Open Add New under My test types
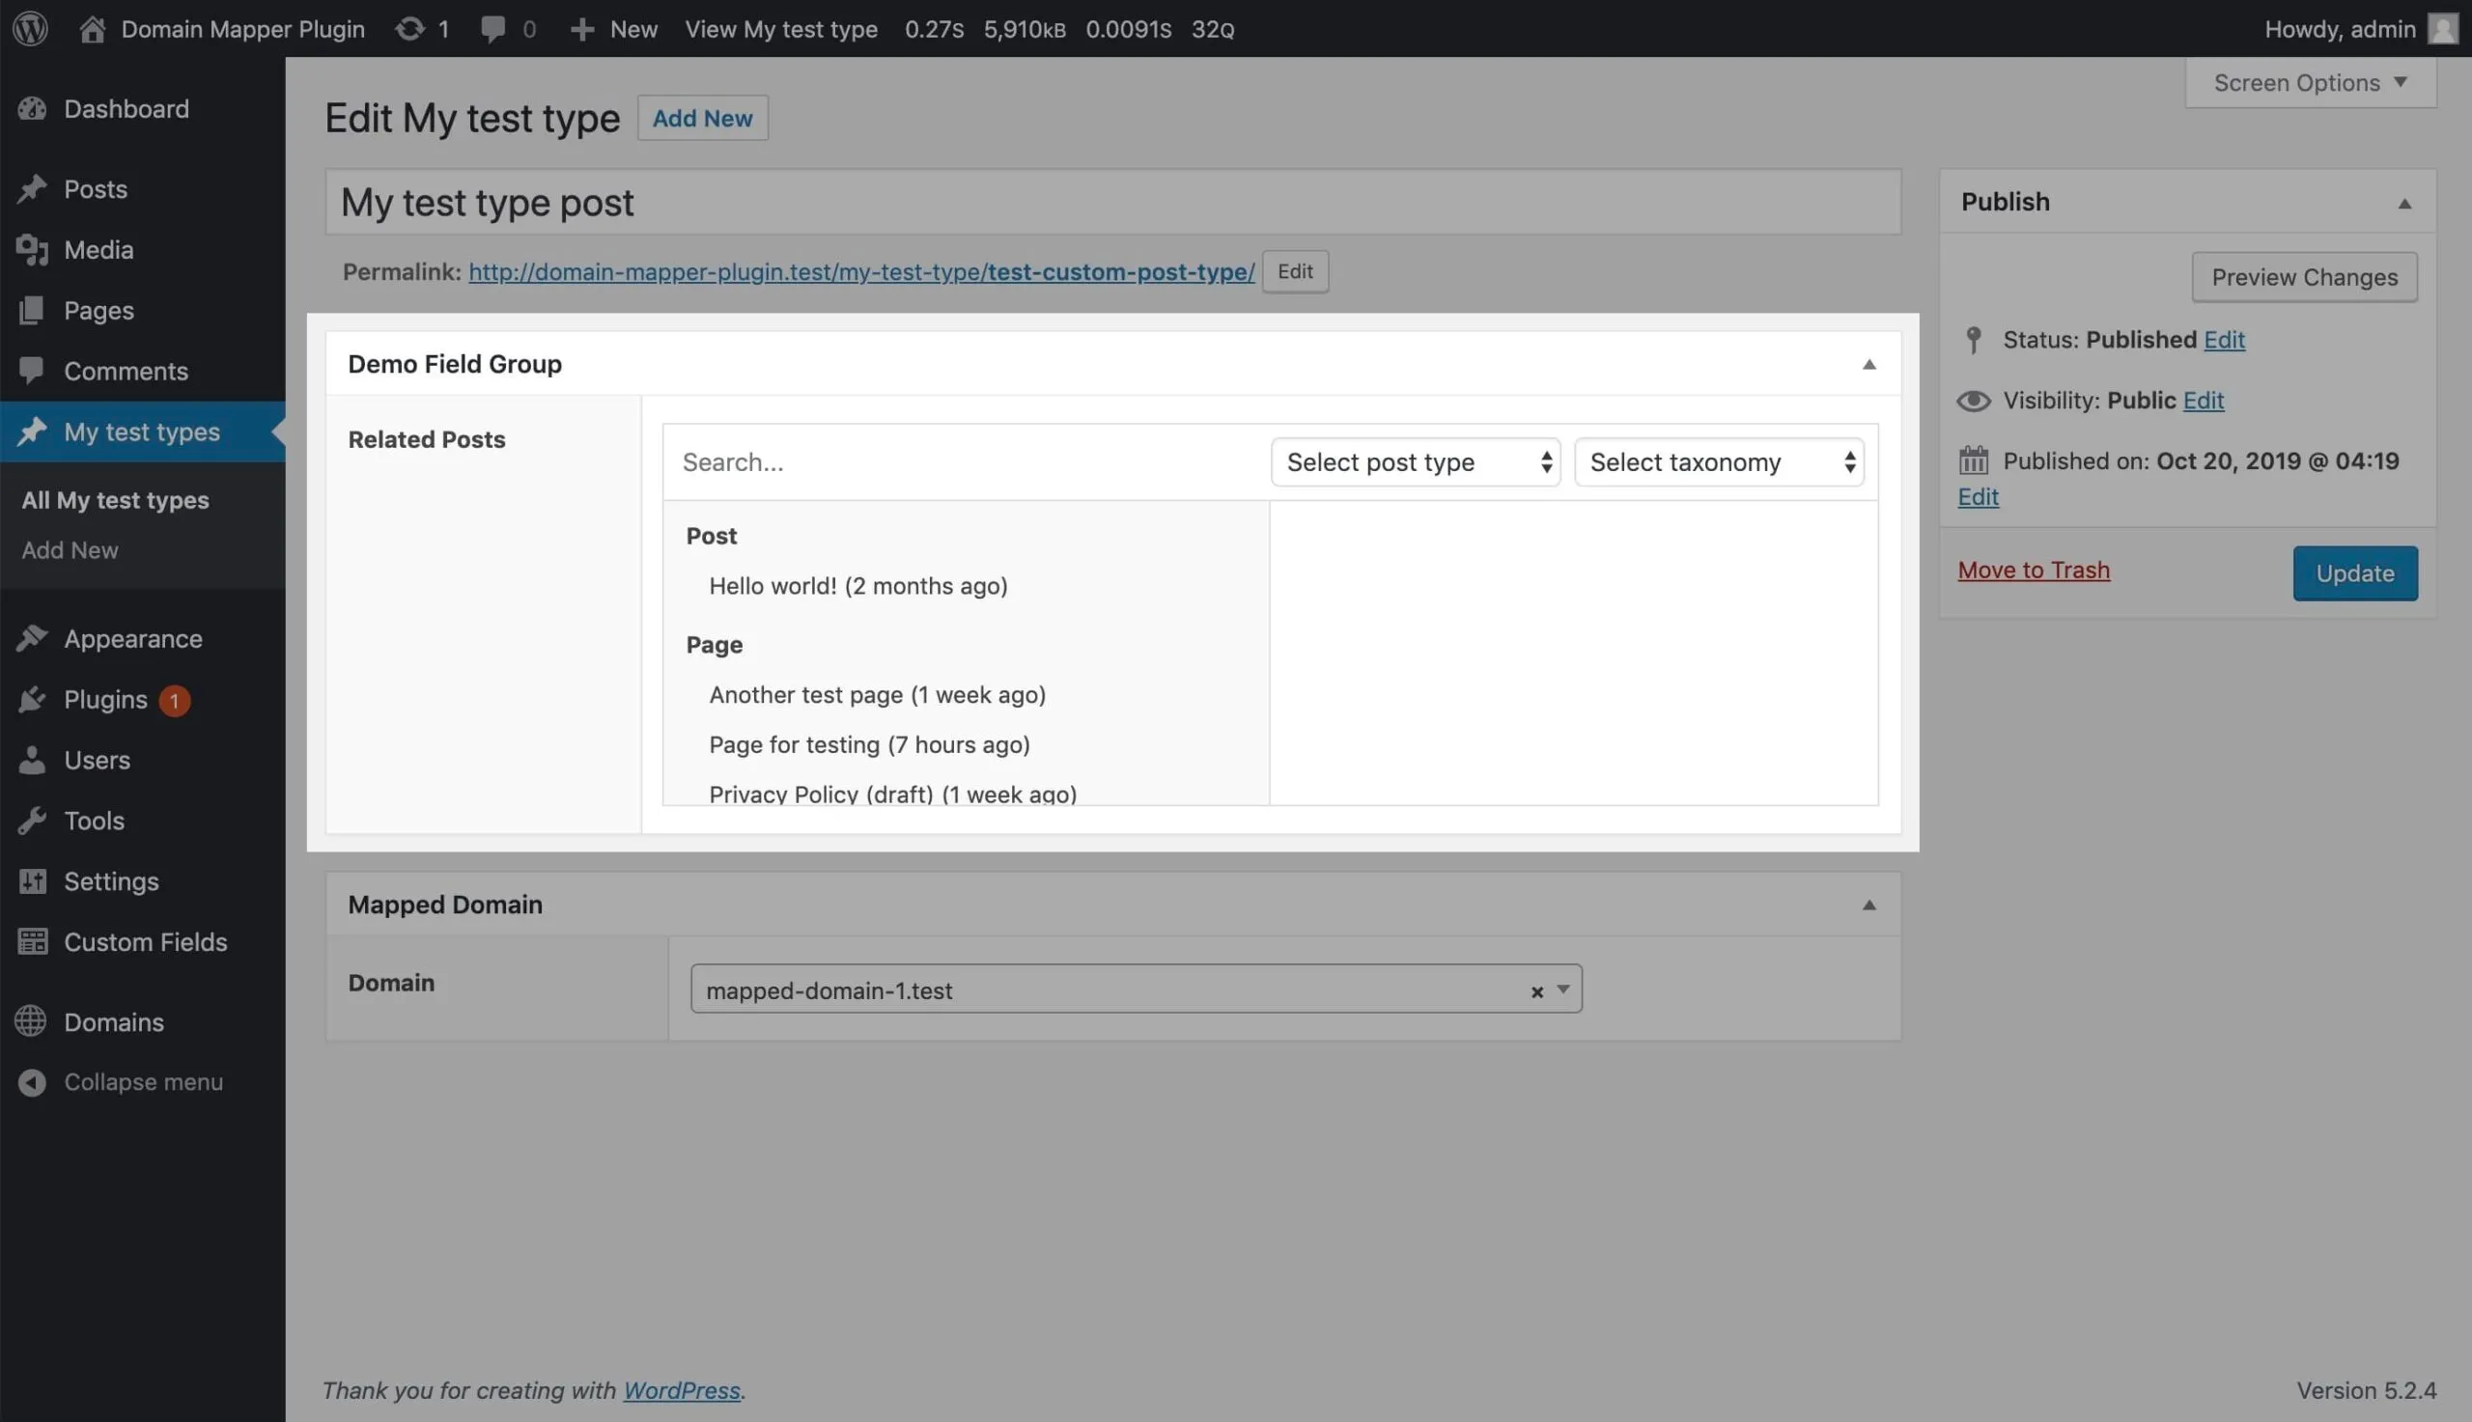The height and width of the screenshot is (1422, 2472). pyautogui.click(x=70, y=550)
